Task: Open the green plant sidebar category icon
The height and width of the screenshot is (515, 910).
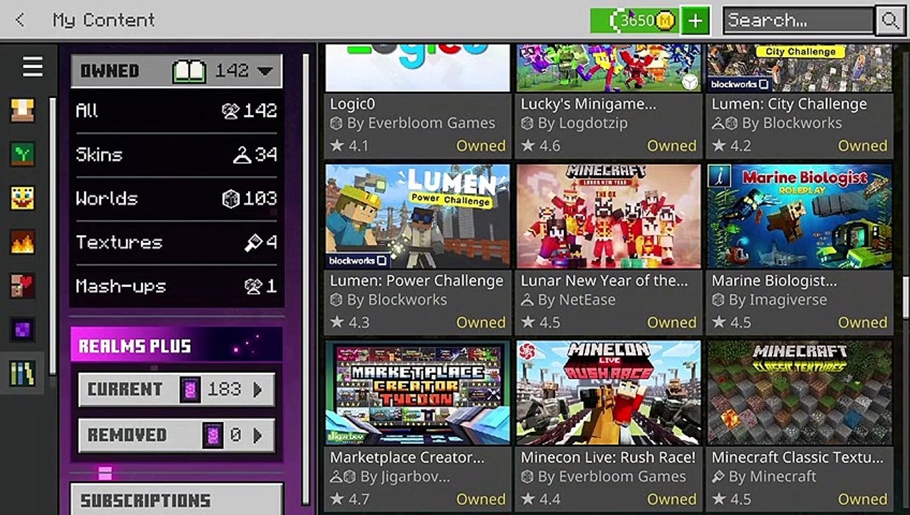Action: tap(22, 154)
